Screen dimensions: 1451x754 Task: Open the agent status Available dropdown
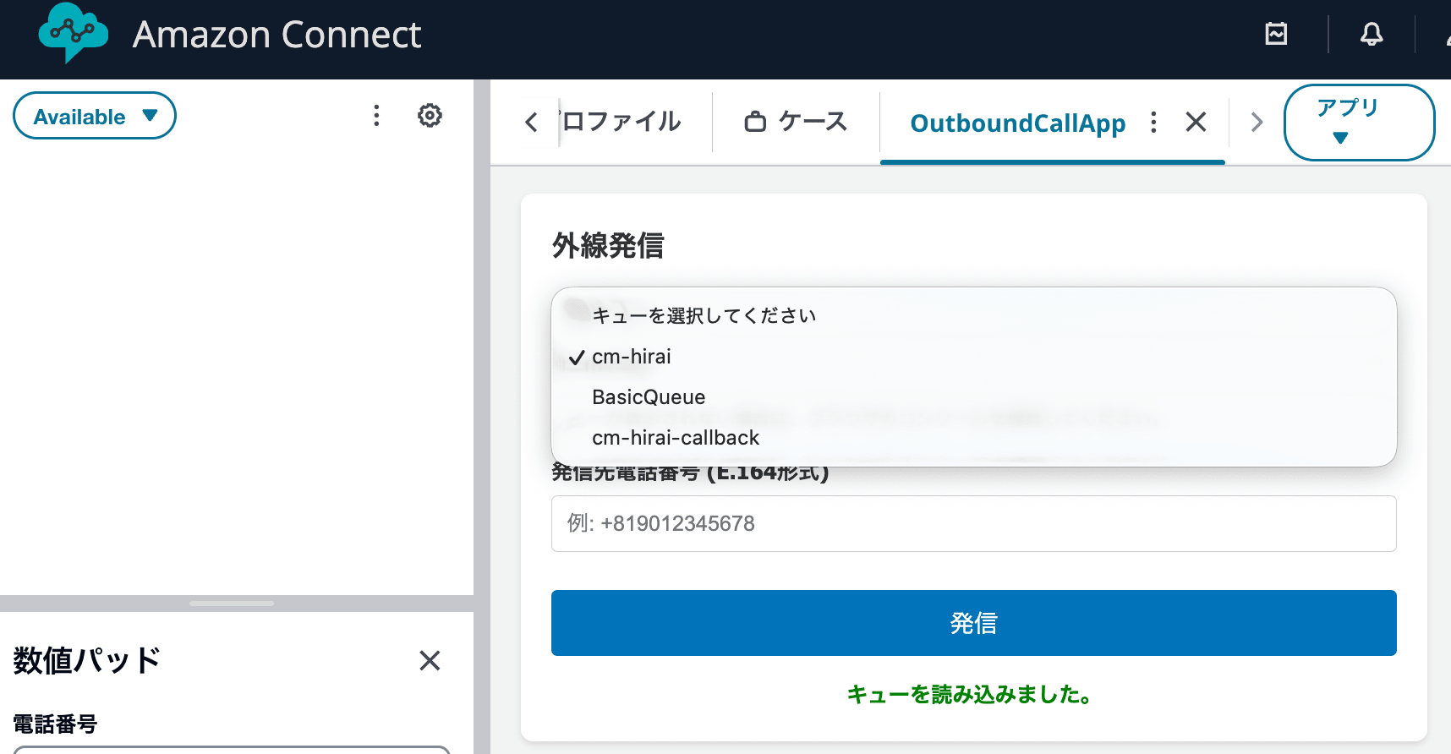point(95,116)
